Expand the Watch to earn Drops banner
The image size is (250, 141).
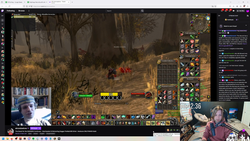coord(246,25)
